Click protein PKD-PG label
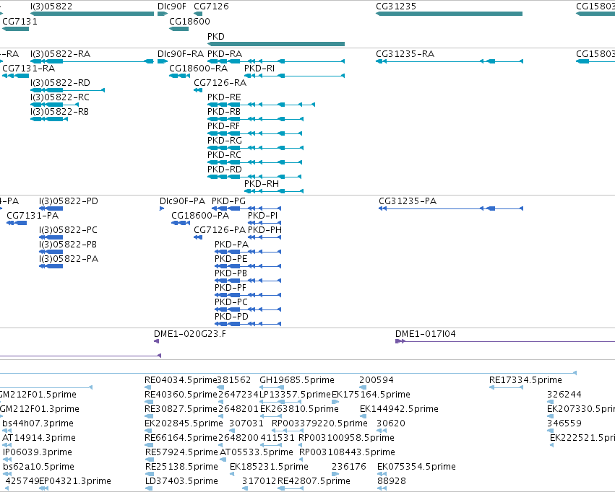This screenshot has height=492, width=615. [x=228, y=201]
